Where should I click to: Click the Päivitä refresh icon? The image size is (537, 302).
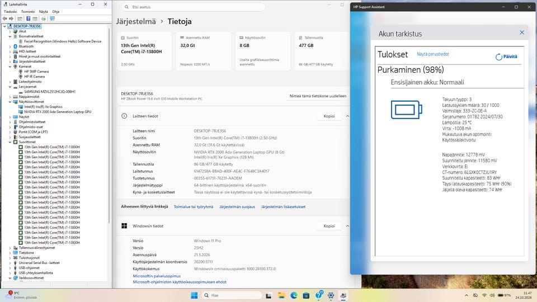[x=507, y=57]
